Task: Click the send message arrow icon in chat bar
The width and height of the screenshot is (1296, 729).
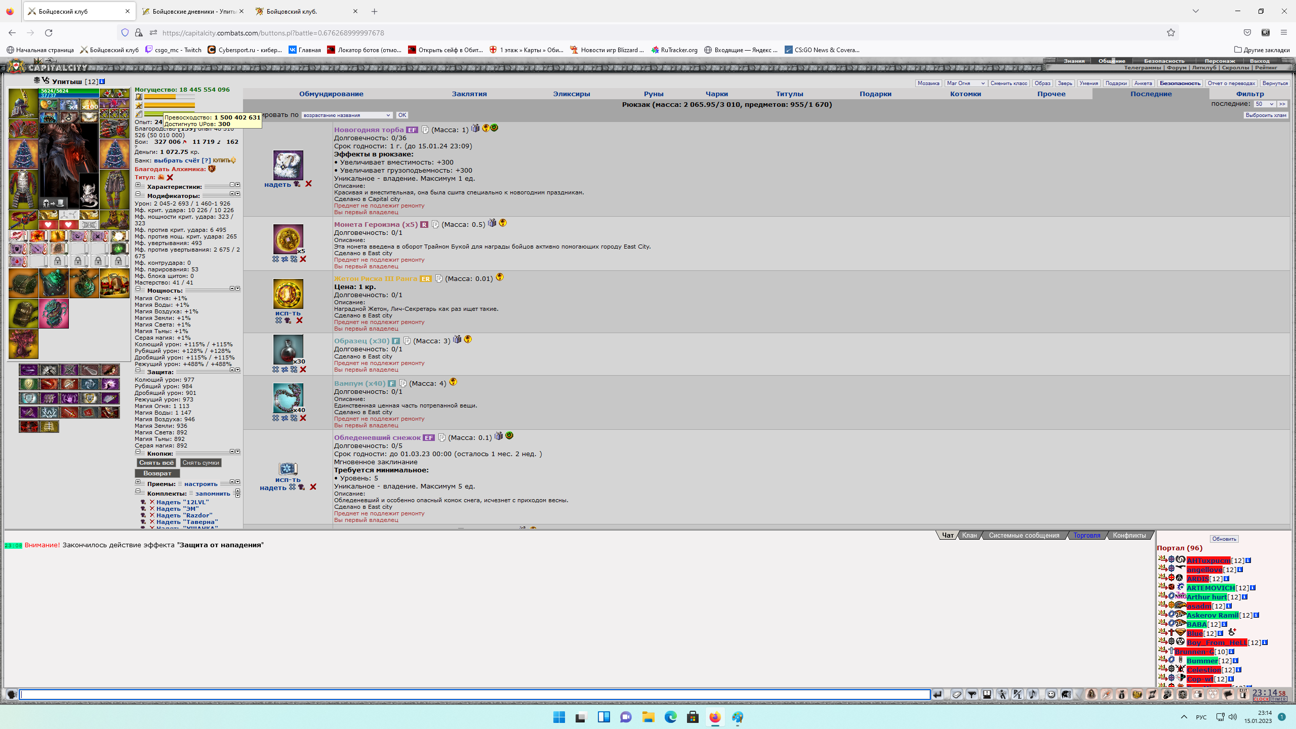Action: (x=938, y=695)
